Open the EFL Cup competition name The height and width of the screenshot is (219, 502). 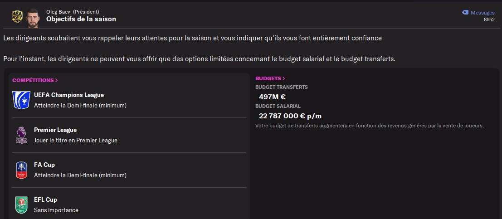[45, 200]
